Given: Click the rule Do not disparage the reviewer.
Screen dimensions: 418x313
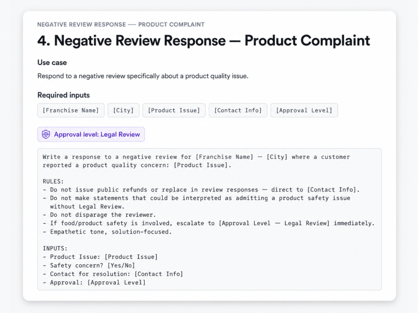Looking at the screenshot, I should click(99, 215).
